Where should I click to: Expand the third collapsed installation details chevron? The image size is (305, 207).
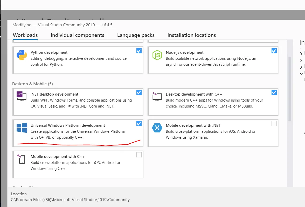pyautogui.click(x=301, y=67)
